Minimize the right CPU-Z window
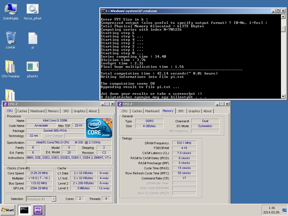The width and height of the screenshot is (288, 216). coord(218,104)
